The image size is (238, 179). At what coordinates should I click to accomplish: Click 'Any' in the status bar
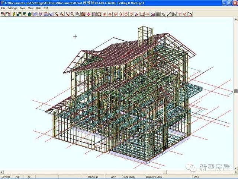tap(113, 177)
